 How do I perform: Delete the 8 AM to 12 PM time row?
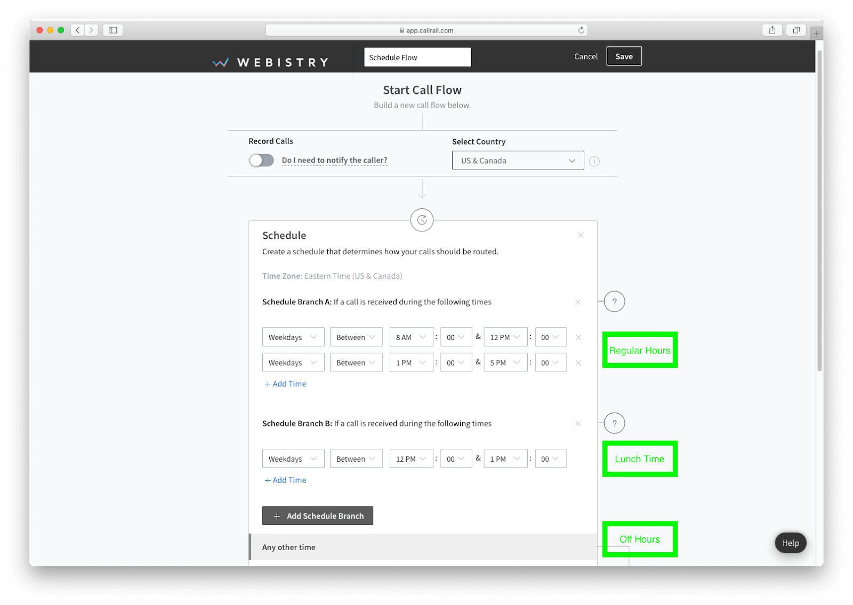tap(578, 337)
